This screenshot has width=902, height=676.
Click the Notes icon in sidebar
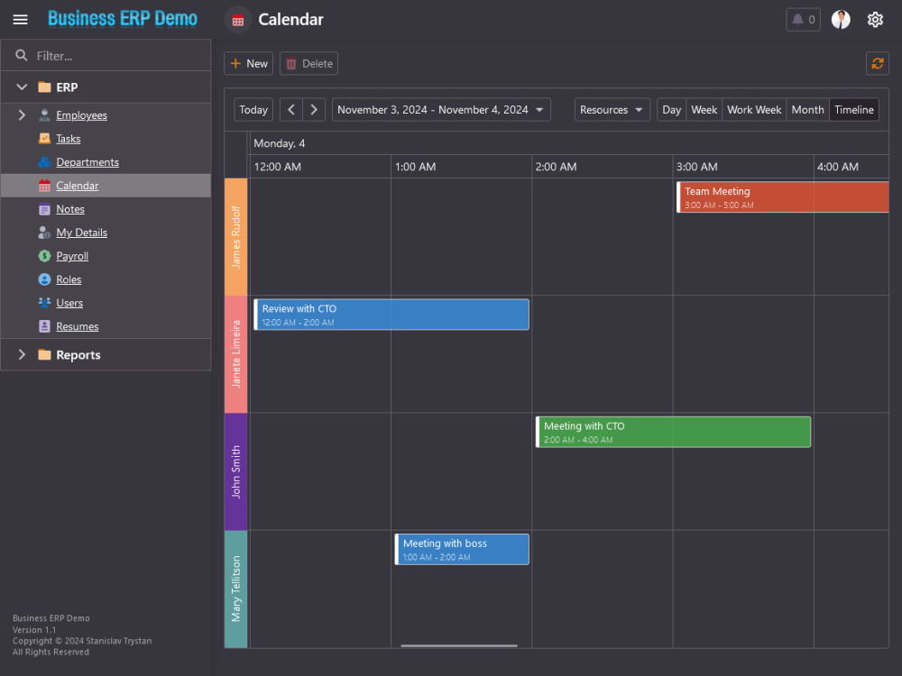[x=44, y=209]
